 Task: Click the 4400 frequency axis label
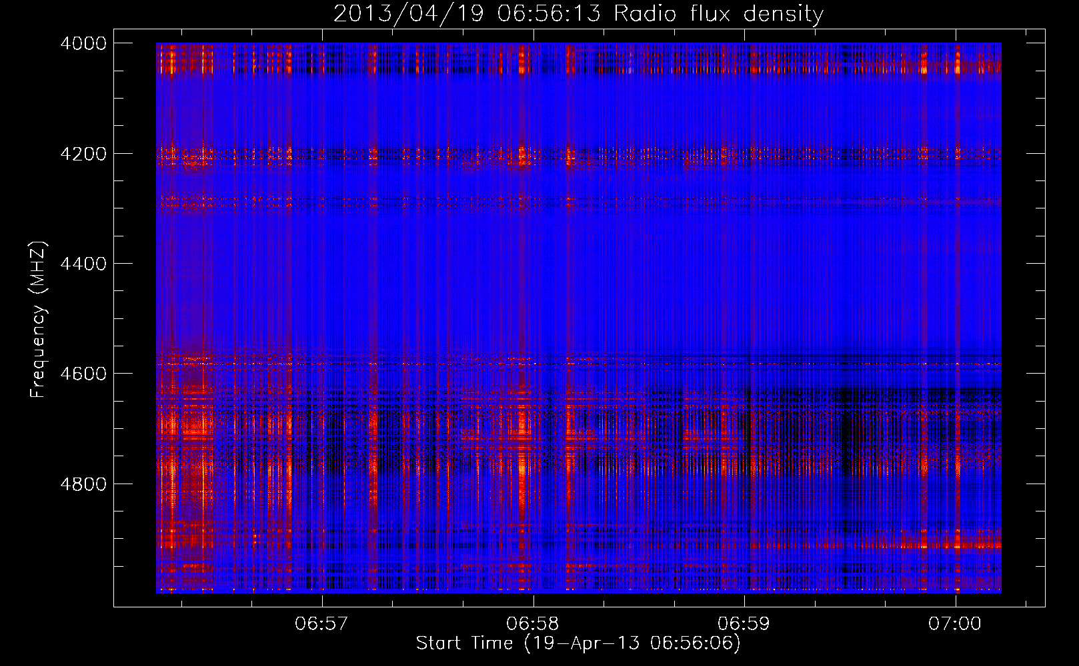[83, 264]
